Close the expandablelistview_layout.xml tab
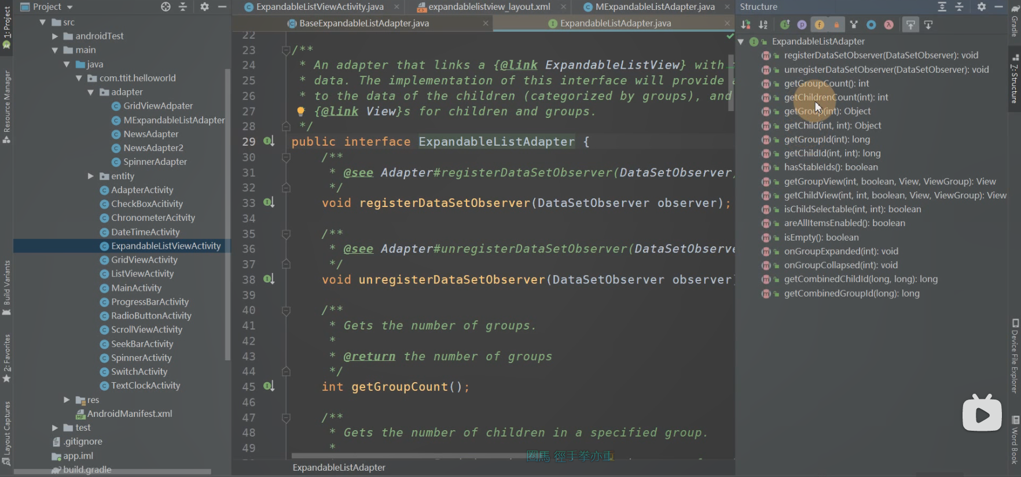Viewport: 1021px width, 477px height. pyautogui.click(x=563, y=7)
